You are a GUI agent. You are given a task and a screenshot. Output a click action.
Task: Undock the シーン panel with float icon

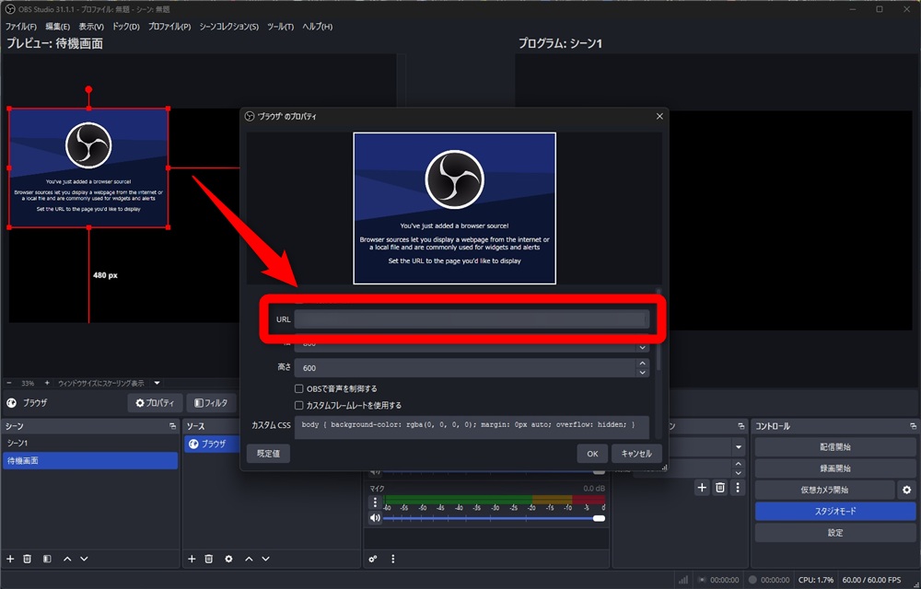click(x=173, y=426)
